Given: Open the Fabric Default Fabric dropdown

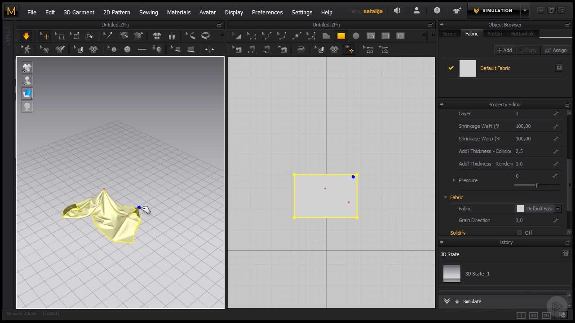Looking at the screenshot, I should pos(557,209).
